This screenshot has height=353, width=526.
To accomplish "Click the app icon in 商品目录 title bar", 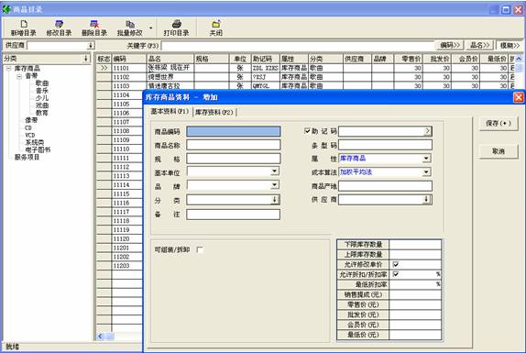I will coord(6,9).
